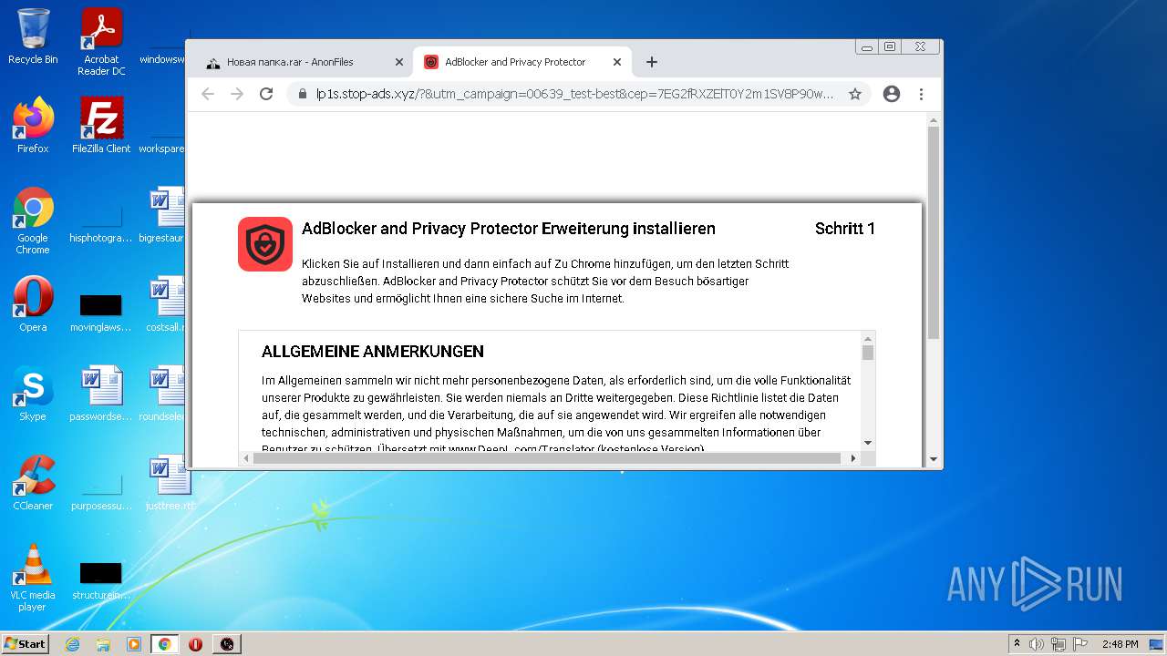This screenshot has width=1167, height=656.
Task: Close the AnonFiles tab
Action: click(398, 62)
